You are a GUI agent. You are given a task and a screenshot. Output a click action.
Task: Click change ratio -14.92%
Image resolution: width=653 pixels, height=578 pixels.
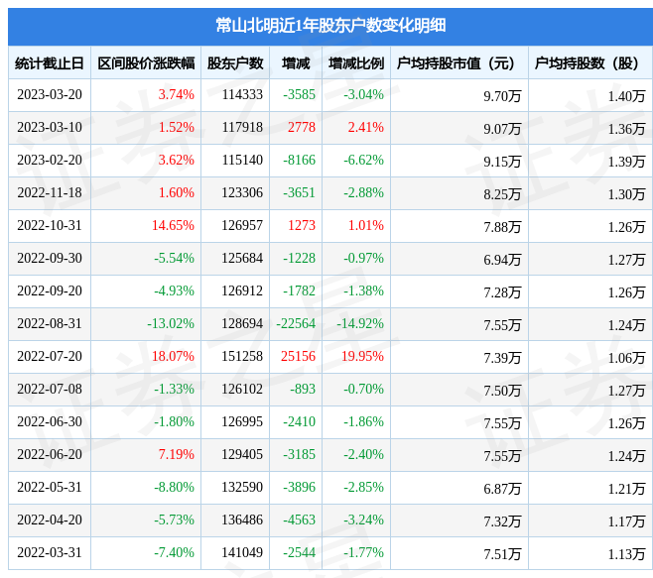360,324
